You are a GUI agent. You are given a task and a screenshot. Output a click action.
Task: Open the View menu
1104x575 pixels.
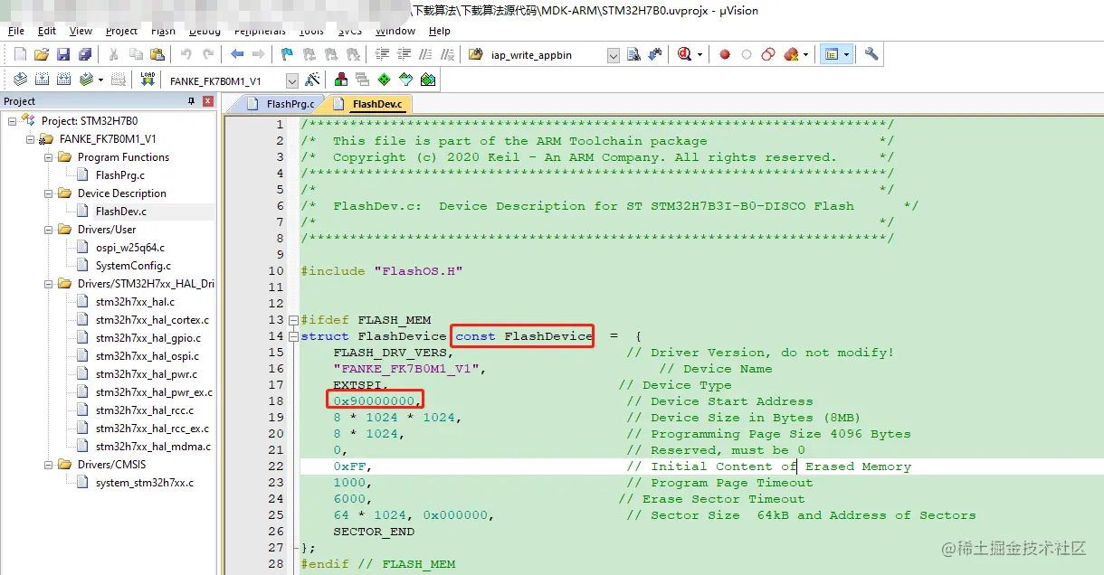click(x=81, y=31)
